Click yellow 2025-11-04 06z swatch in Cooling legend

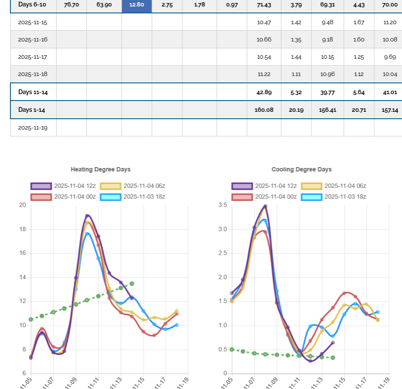point(312,186)
